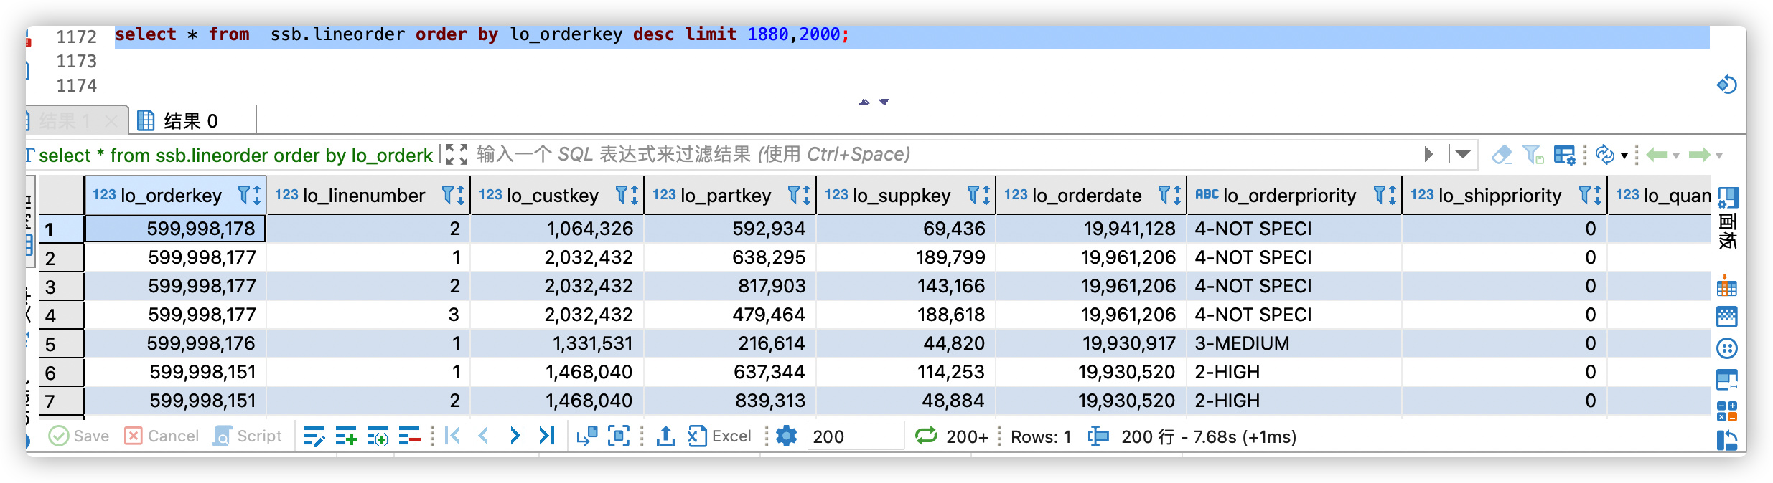The image size is (1773, 483).
Task: Click the SQL filter expression input box
Action: [x=933, y=155]
